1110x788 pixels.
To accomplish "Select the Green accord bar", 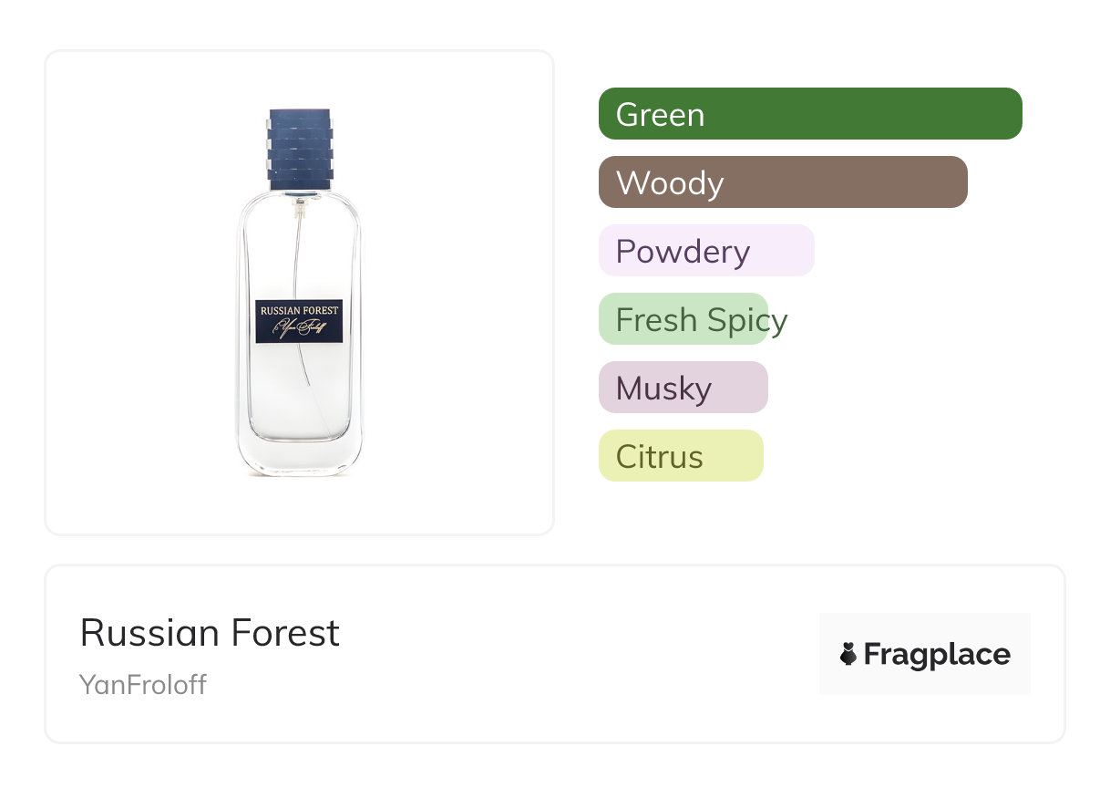I will 810,114.
